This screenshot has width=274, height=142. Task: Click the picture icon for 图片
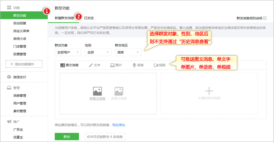112,65
